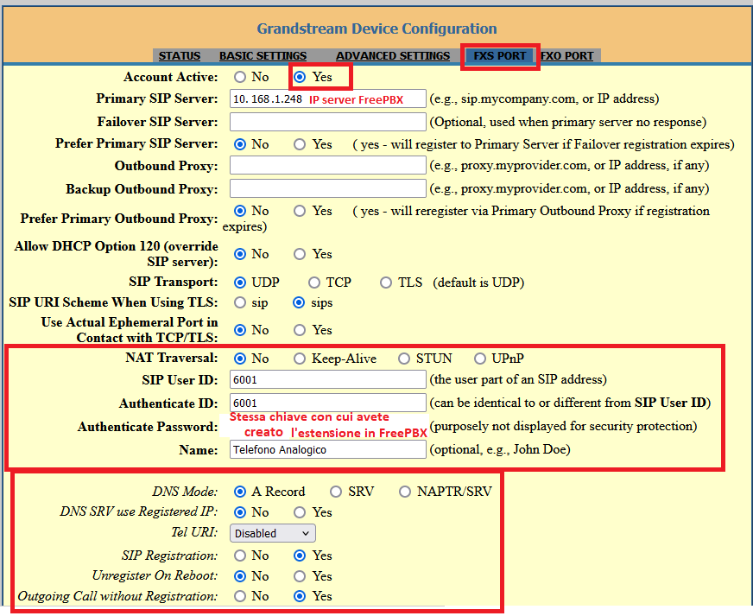Open the ADVANCED SETTINGS tab
The width and height of the screenshot is (753, 616).
click(x=393, y=56)
